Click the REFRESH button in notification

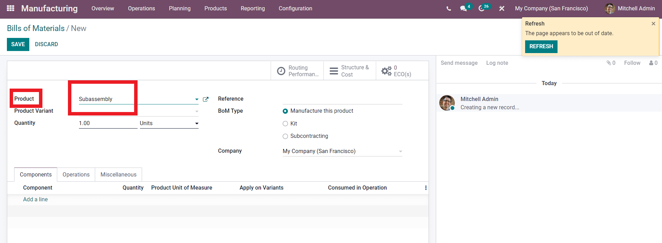541,47
